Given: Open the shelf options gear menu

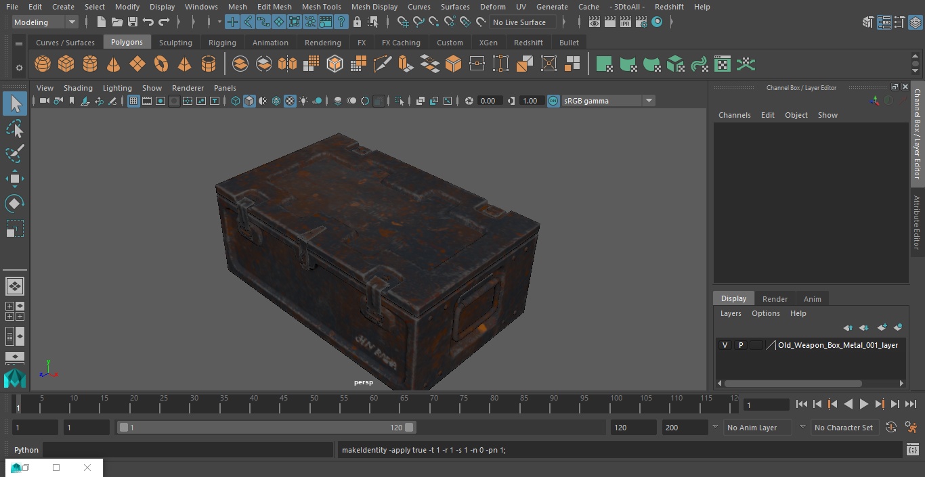Looking at the screenshot, I should (19, 67).
